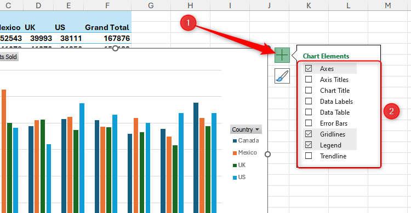Select column H header
This screenshot has width=411, height=213.
click(191, 5)
